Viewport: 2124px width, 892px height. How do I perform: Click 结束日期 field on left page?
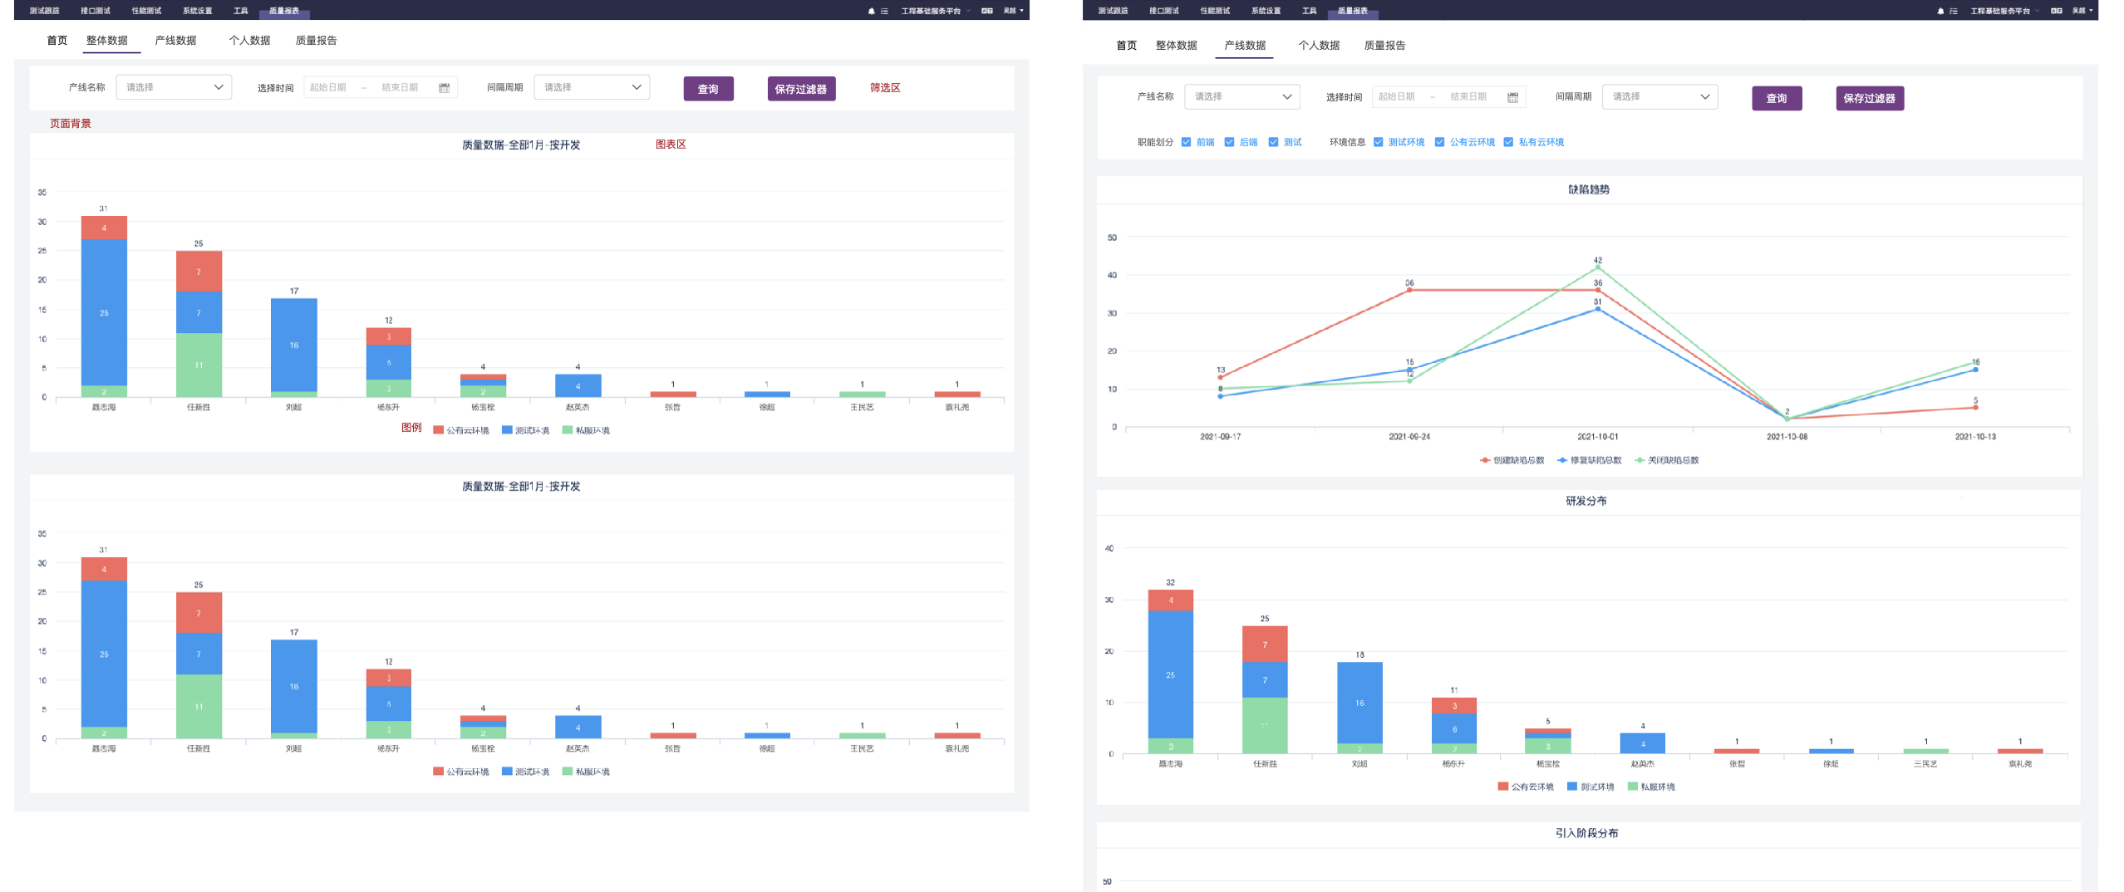(400, 87)
